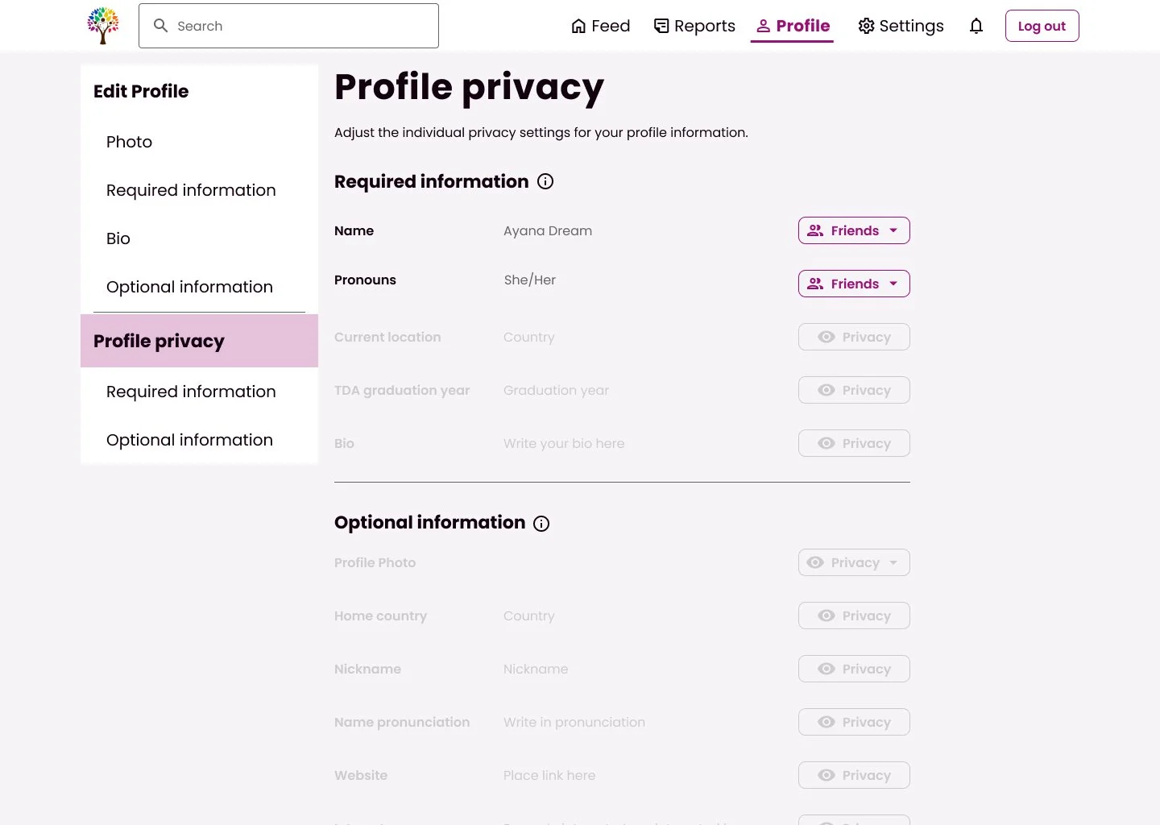Open Pronouns privacy Friends dropdown

854,284
